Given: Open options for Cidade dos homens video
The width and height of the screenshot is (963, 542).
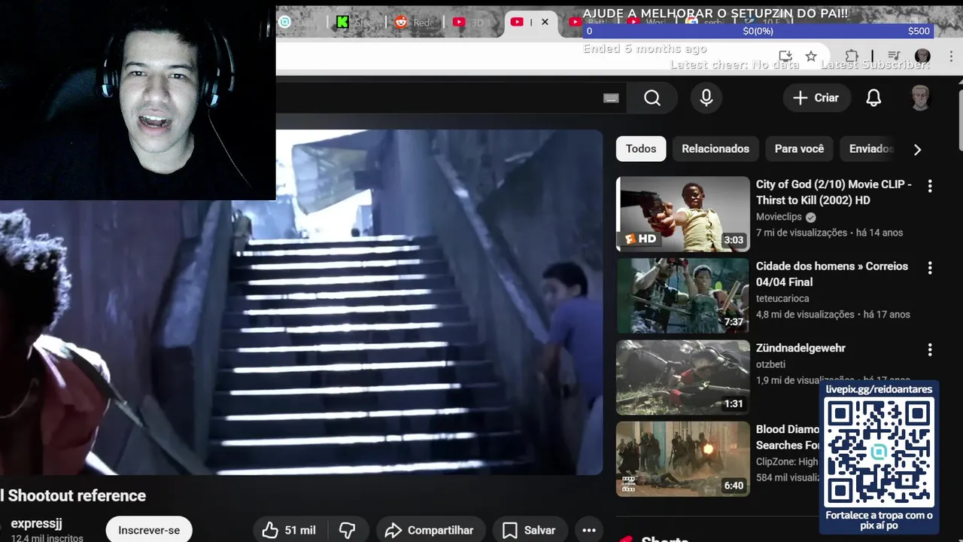Looking at the screenshot, I should [930, 268].
